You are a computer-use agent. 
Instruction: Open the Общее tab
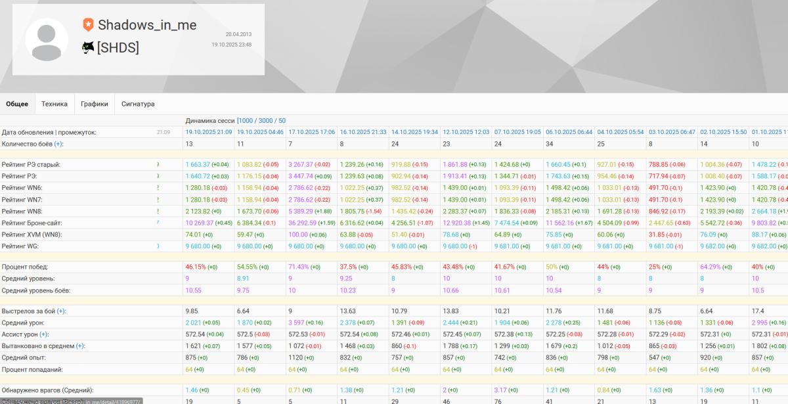click(x=17, y=104)
